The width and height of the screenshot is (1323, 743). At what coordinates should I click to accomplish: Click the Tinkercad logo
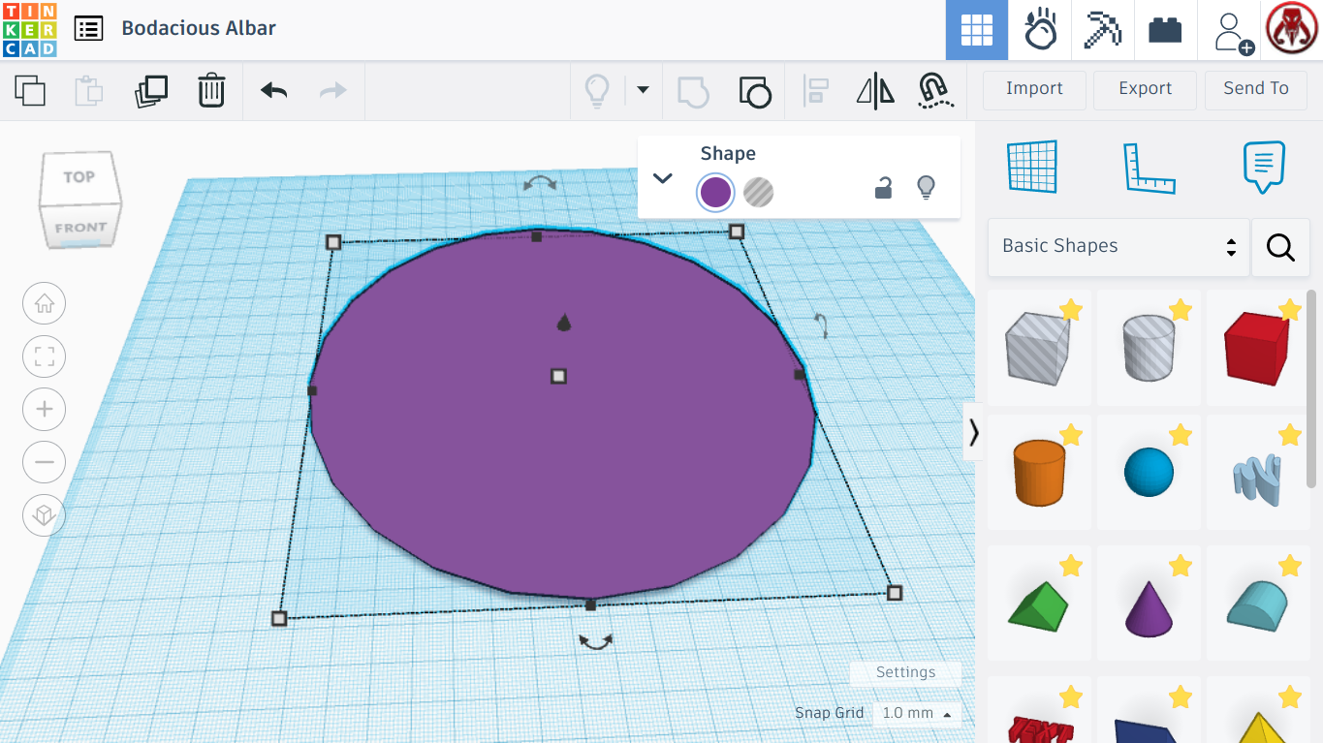coord(30,30)
